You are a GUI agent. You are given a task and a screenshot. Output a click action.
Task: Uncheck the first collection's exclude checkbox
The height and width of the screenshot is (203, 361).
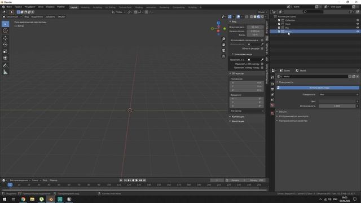coord(279,20)
